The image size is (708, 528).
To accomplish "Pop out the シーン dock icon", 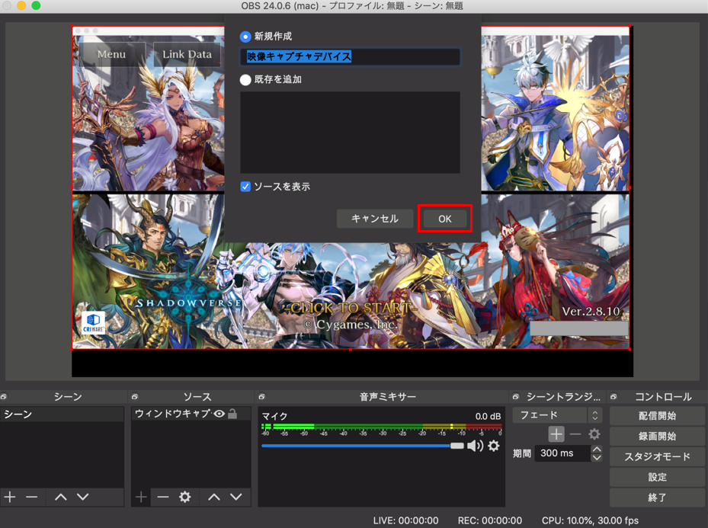I will (x=4, y=397).
